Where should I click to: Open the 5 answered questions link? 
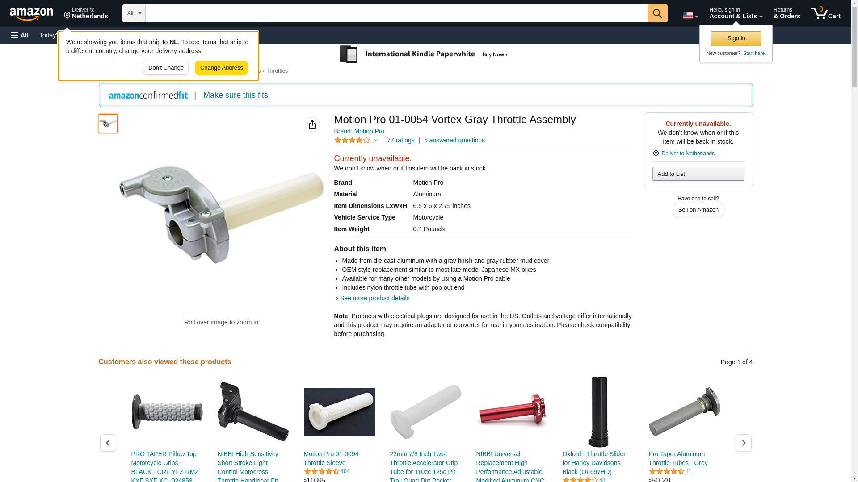(x=454, y=140)
